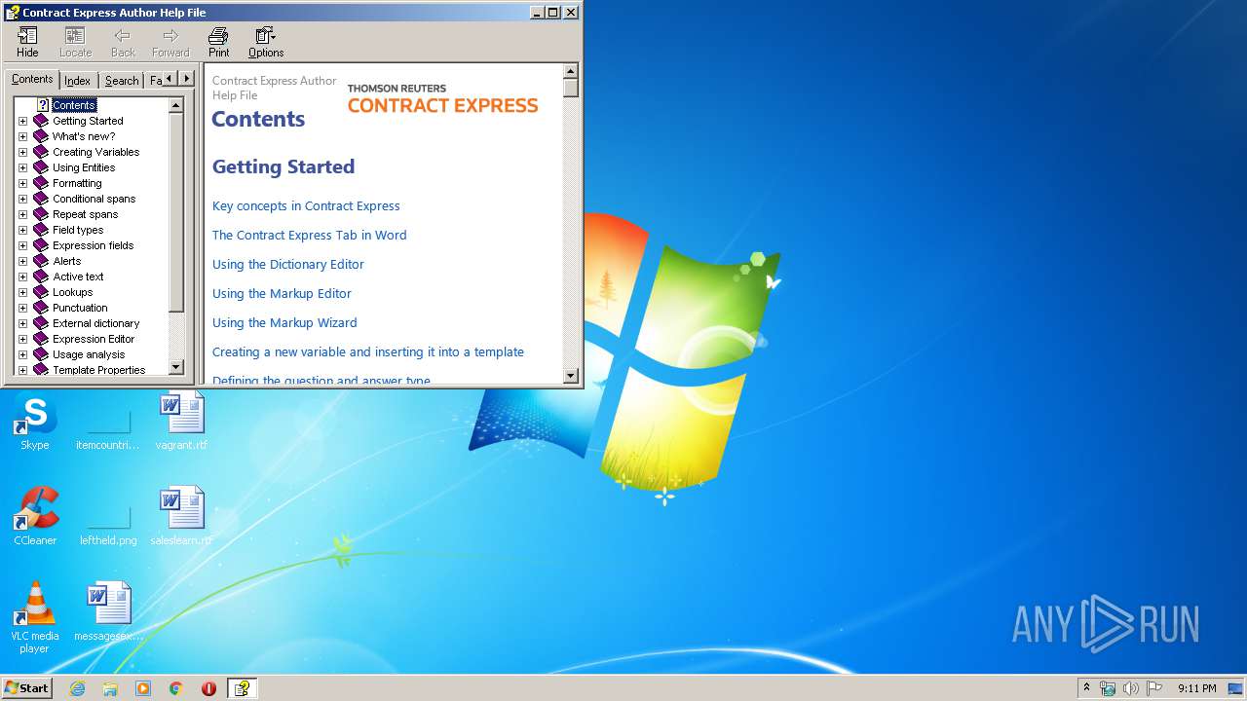
Task: Open Key concepts in Contract Express link
Action: (306, 205)
